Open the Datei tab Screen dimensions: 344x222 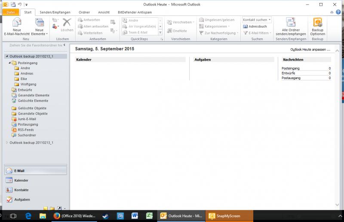pos(10,12)
